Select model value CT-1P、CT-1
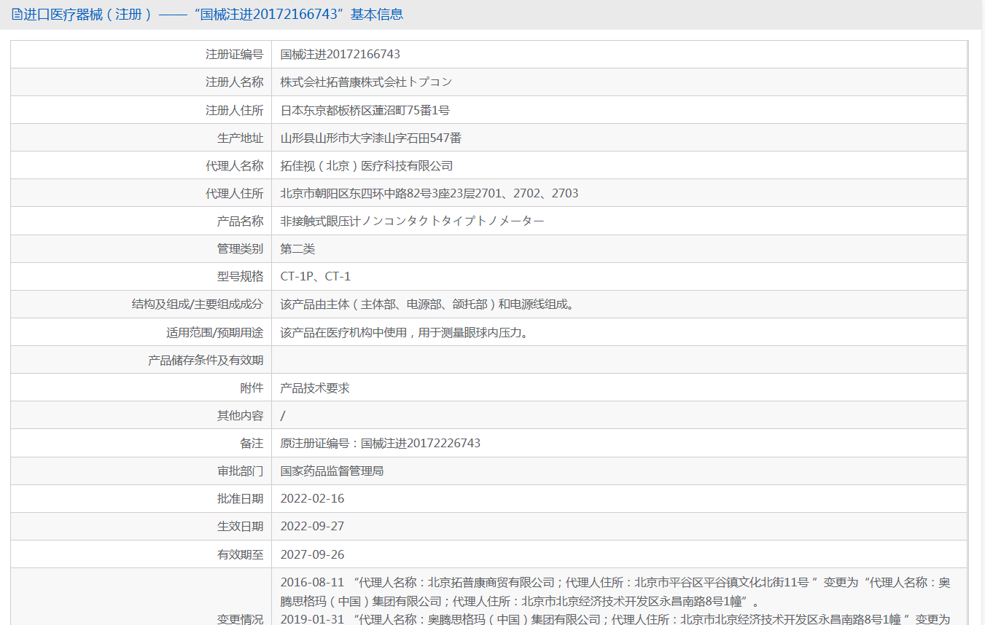The width and height of the screenshot is (985, 625). coord(316,276)
